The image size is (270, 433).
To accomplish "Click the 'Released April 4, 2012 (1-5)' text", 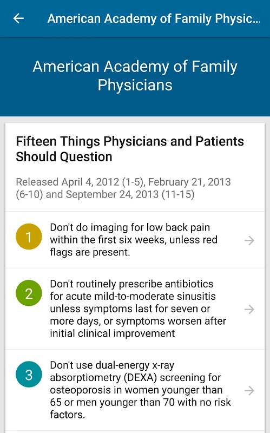I will click(x=80, y=182).
